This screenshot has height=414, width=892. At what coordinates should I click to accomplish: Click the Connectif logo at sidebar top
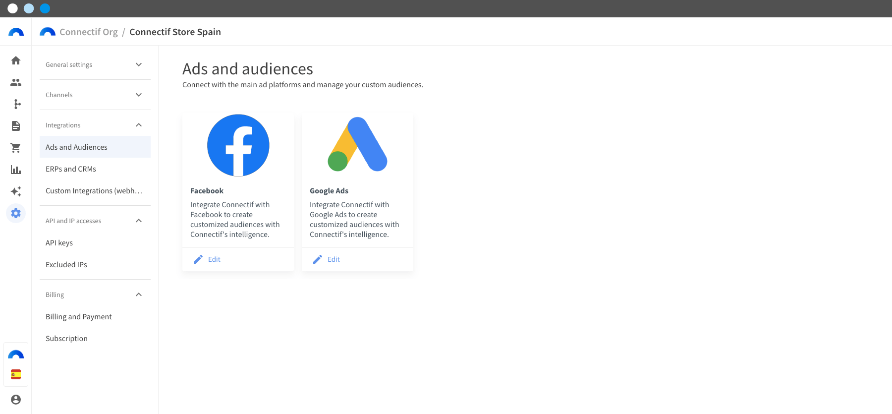pos(16,32)
